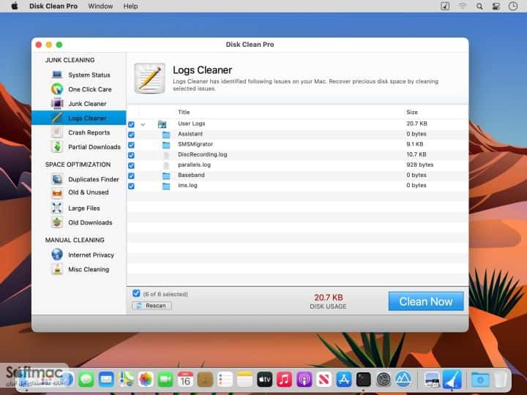Open Misc Cleaning section

[89, 269]
